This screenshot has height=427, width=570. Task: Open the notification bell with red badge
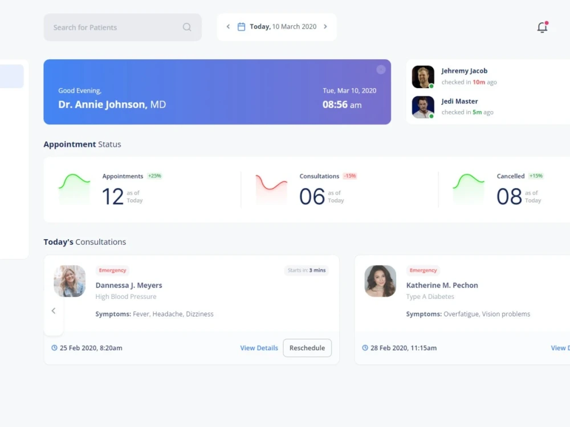point(541,27)
